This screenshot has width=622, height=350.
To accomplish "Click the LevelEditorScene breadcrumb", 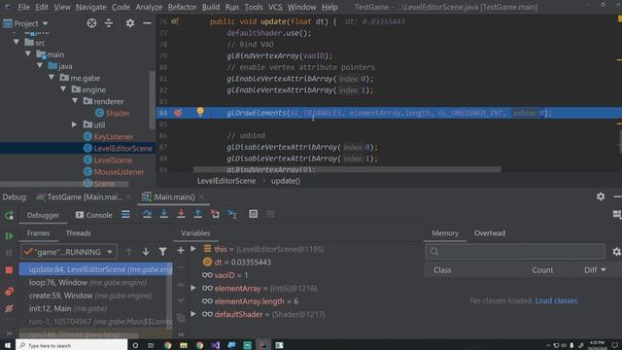I will (226, 181).
